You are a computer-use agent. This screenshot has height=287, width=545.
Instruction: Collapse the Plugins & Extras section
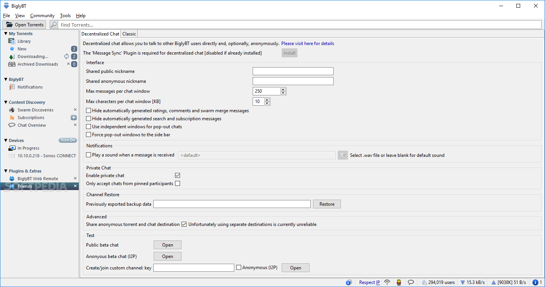pyautogui.click(x=6, y=171)
